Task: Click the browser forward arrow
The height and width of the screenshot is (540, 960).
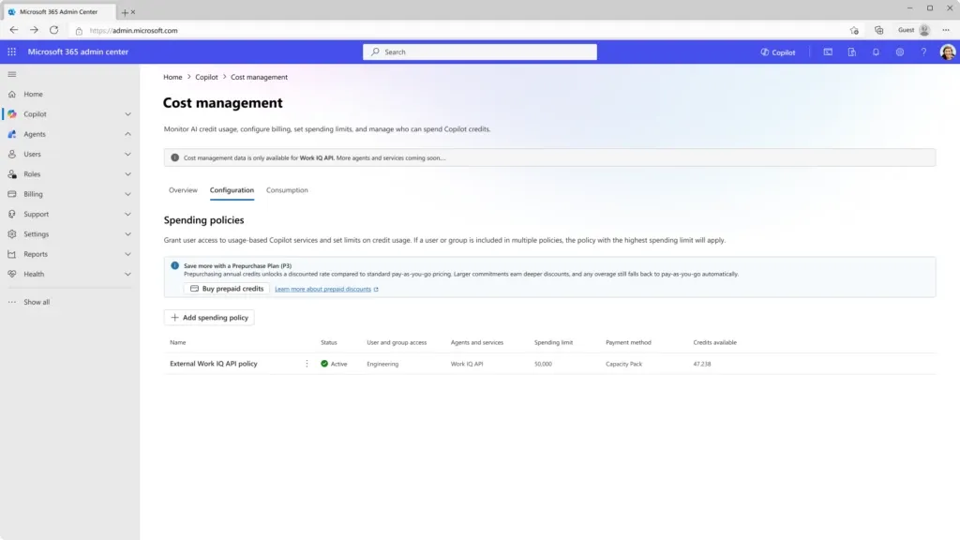Action: [34, 30]
